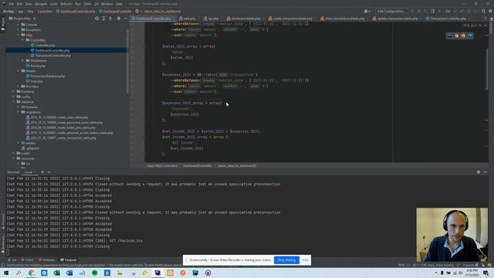The image size is (494, 278).
Task: Expand the Middleware folder
Action: (x=23, y=60)
